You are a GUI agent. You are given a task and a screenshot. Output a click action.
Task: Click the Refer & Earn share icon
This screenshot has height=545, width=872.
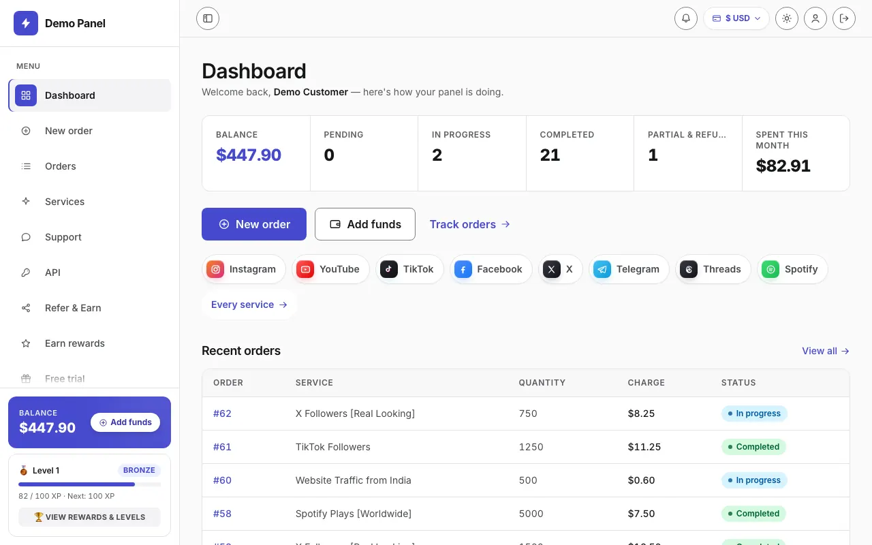26,308
